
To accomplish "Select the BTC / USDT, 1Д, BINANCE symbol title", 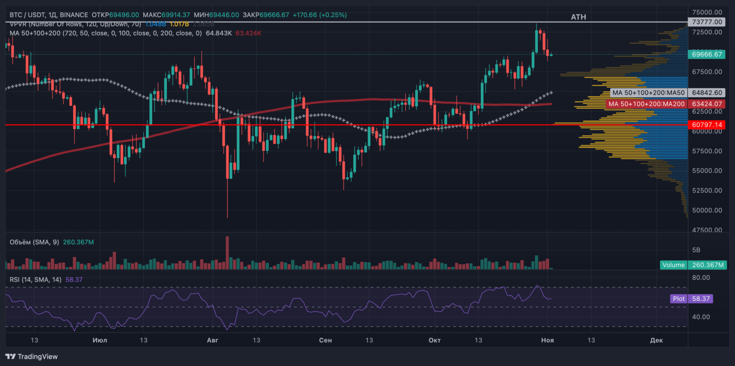I will [49, 15].
